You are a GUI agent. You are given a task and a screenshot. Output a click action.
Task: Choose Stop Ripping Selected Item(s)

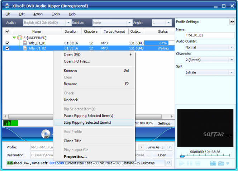click(x=94, y=122)
